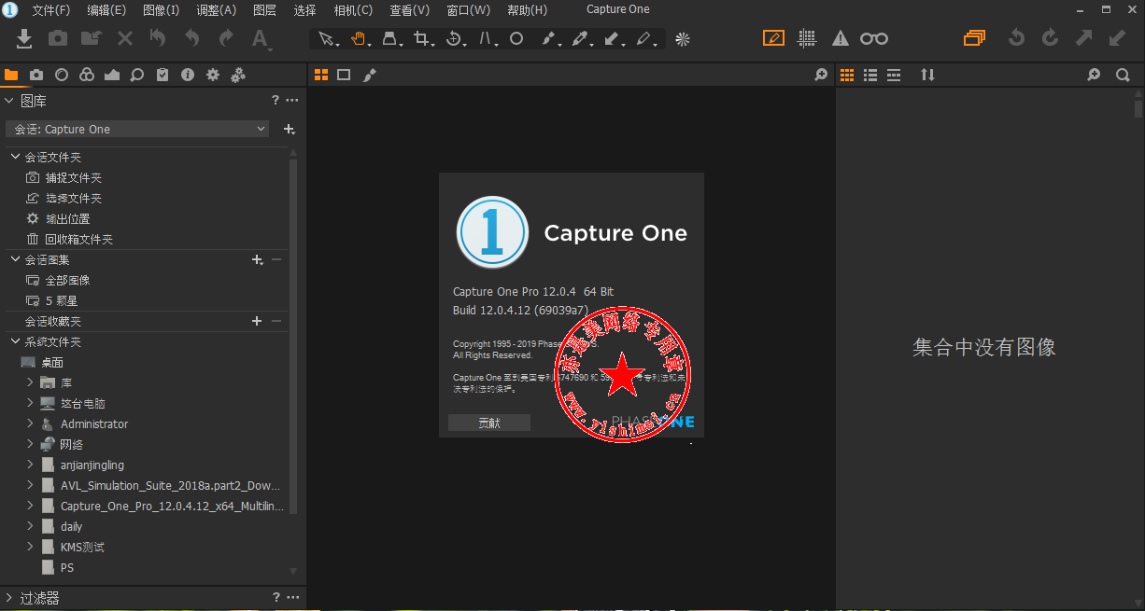
Task: Expand the Administrator tree node
Action: [x=30, y=424]
